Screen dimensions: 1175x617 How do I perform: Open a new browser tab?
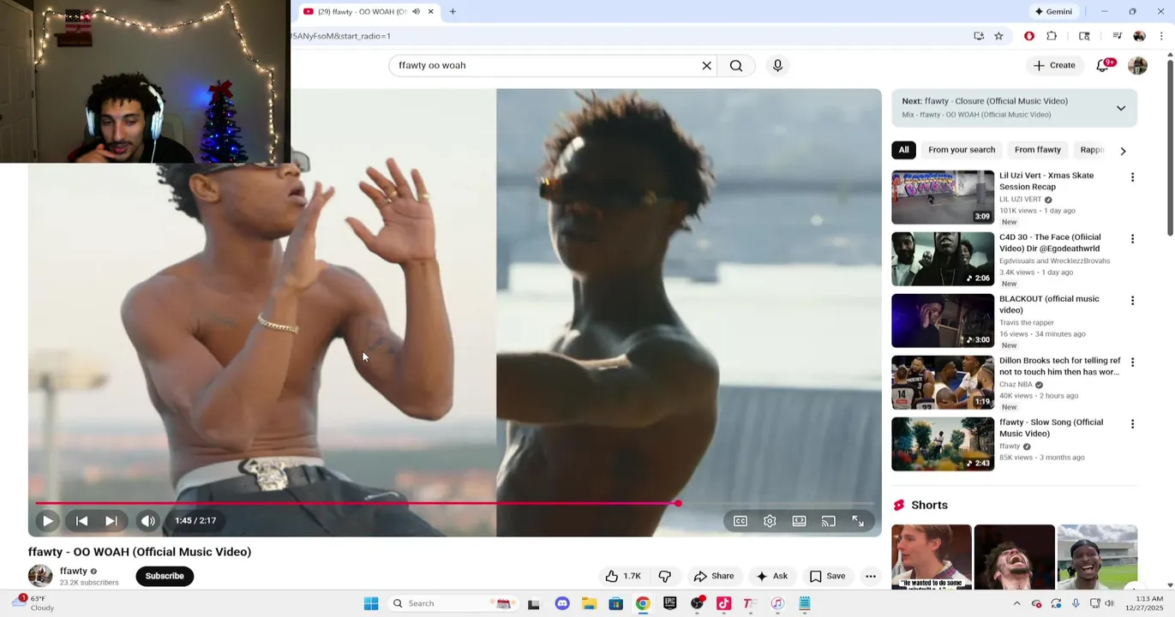(453, 11)
